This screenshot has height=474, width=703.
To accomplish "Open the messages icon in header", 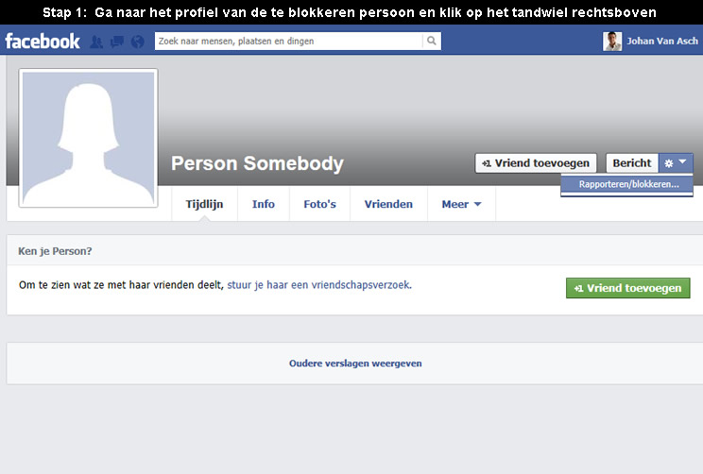I will (117, 42).
